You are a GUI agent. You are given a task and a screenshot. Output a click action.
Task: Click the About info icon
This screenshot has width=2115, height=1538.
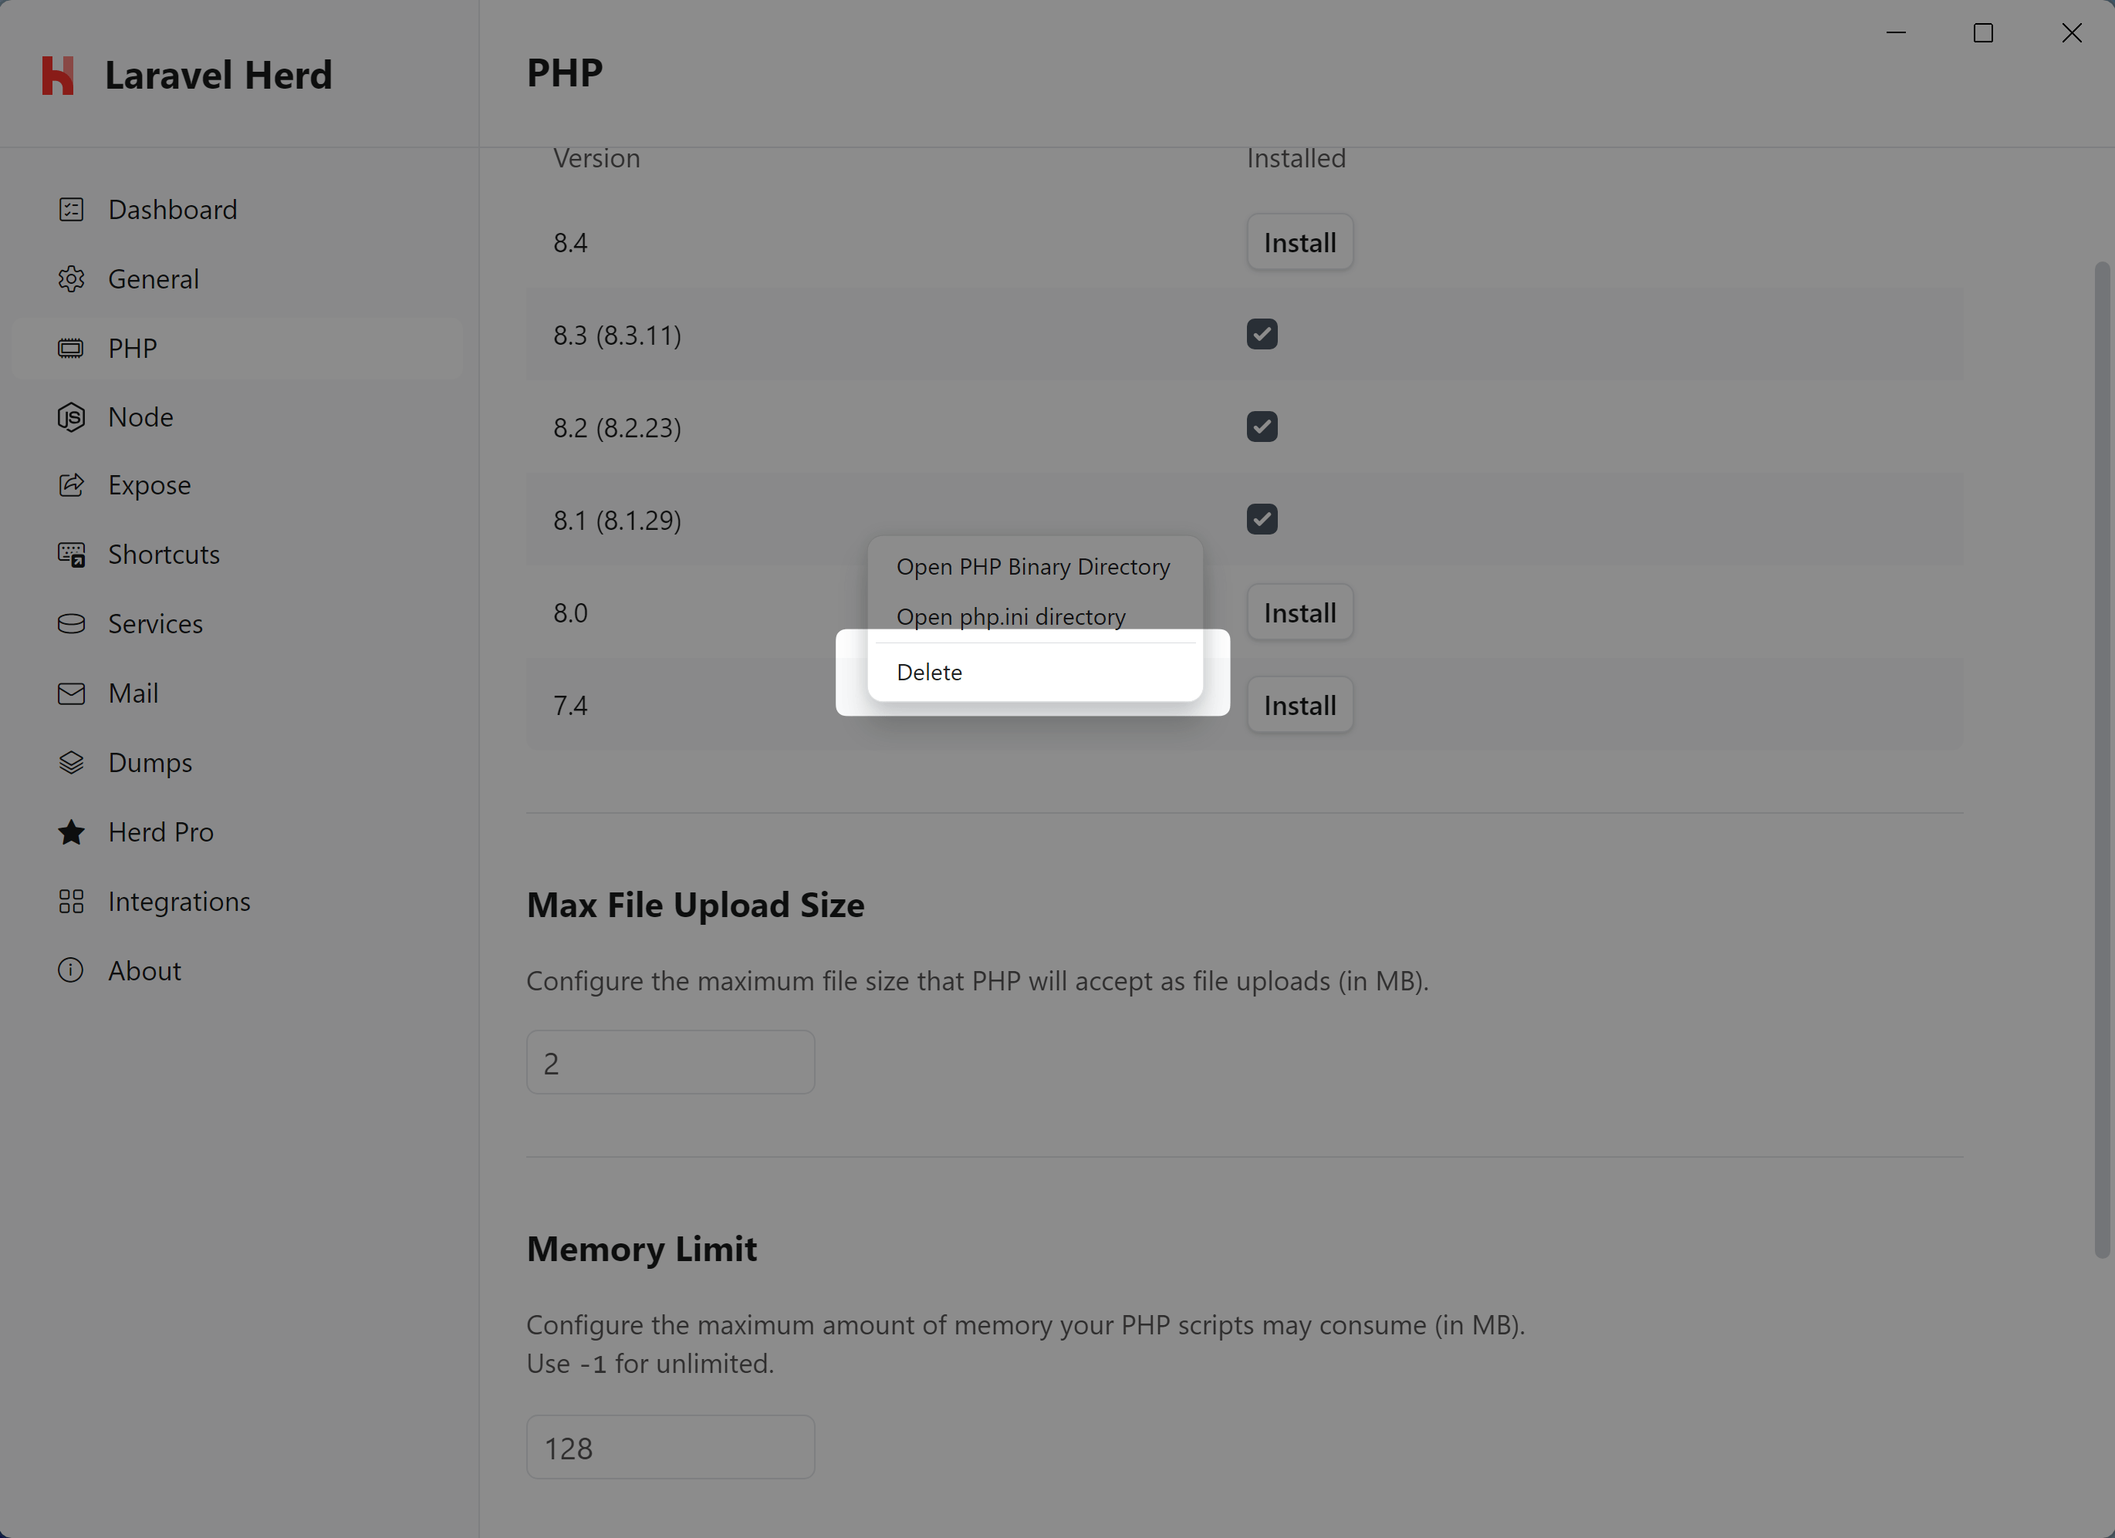pyautogui.click(x=72, y=970)
